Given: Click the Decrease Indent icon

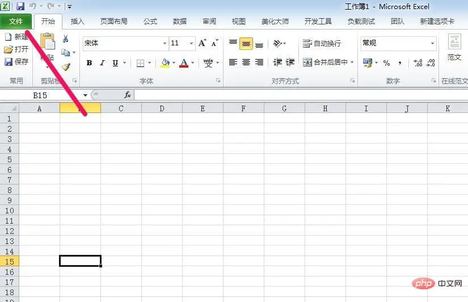Looking at the screenshot, I should click(x=277, y=62).
